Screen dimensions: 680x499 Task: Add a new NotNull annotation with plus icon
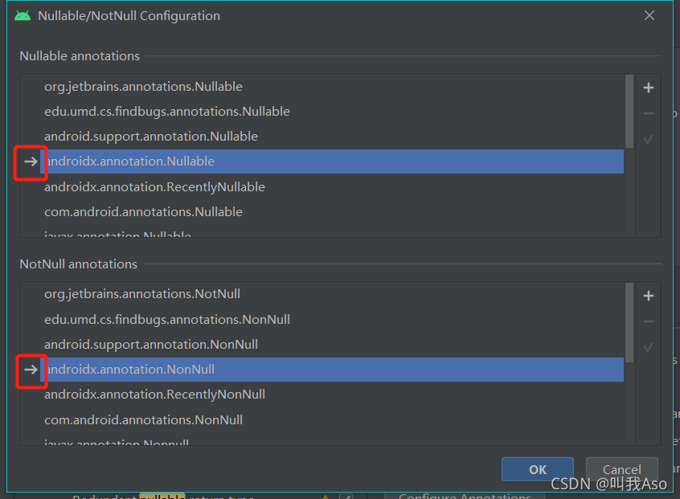pyautogui.click(x=649, y=296)
